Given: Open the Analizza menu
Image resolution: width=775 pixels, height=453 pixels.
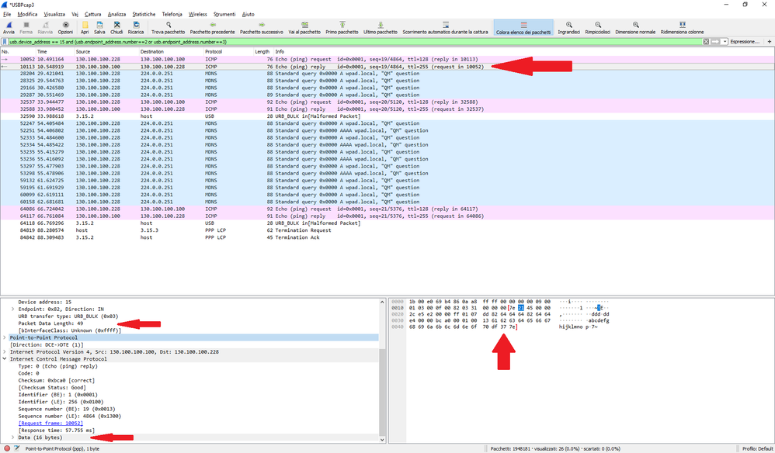Looking at the screenshot, I should pos(116,14).
